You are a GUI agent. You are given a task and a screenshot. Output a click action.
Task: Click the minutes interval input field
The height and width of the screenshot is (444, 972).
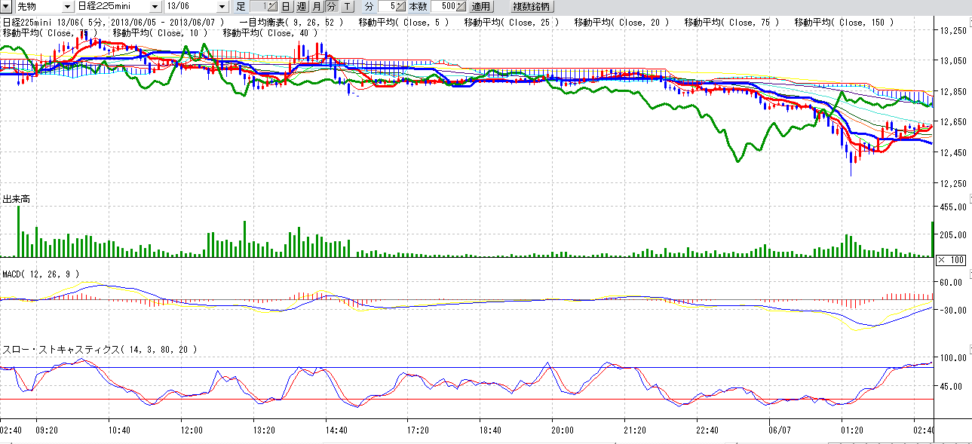(385, 7)
